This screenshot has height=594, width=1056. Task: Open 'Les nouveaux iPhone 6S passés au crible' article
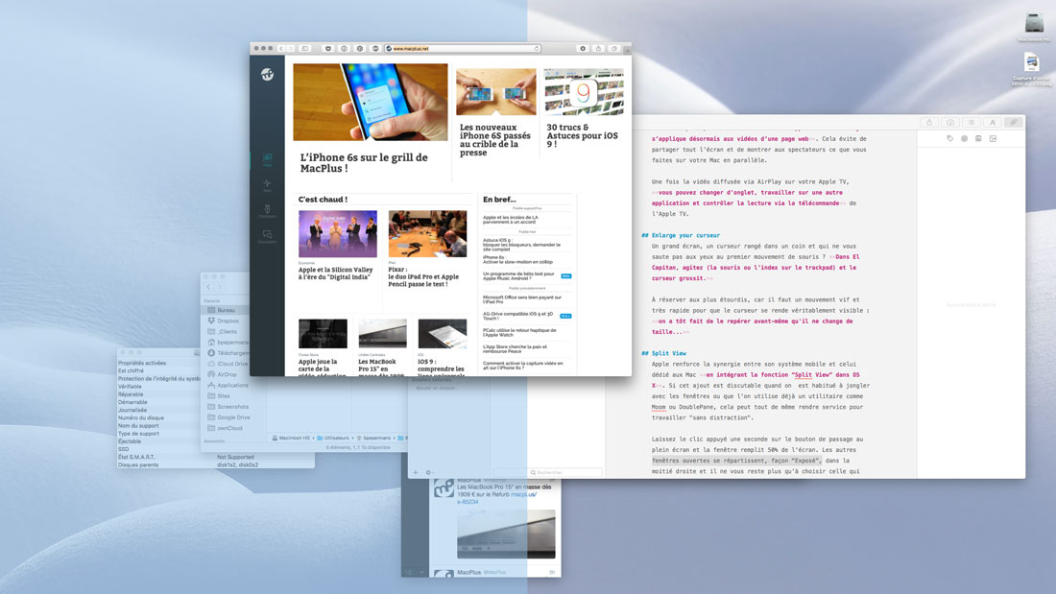(x=495, y=140)
